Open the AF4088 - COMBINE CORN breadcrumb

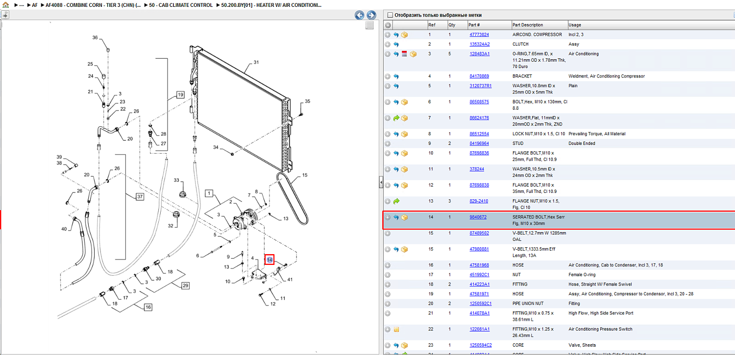[93, 5]
